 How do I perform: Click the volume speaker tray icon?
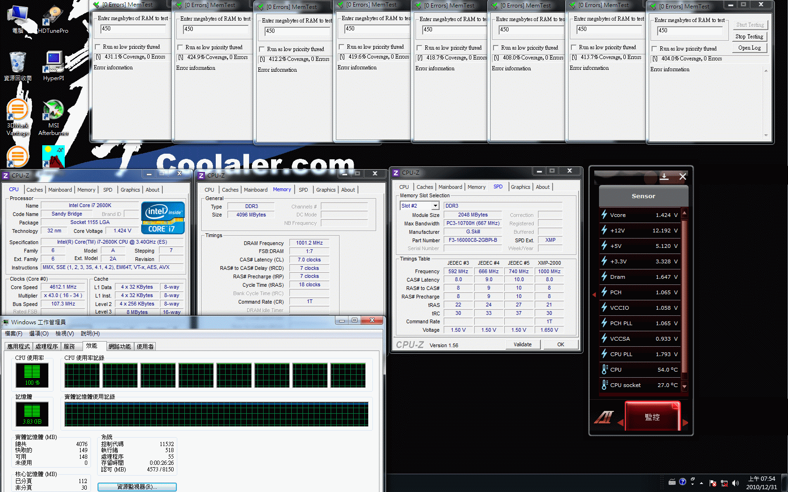(x=735, y=483)
